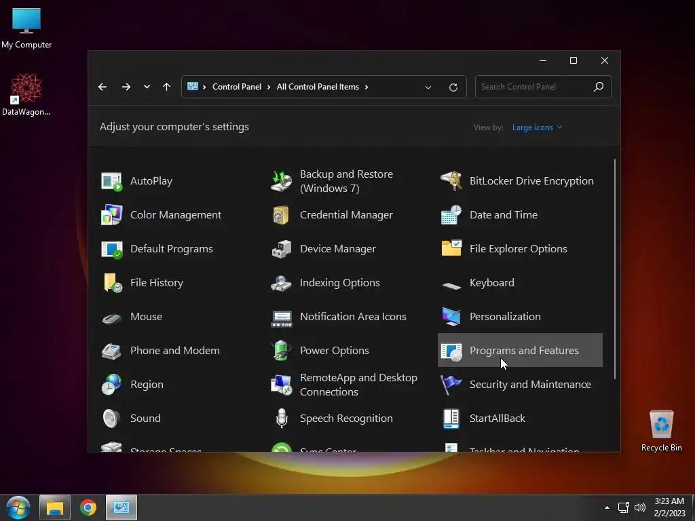
Task: Open the recent locations dropdown arrow
Action: click(147, 87)
